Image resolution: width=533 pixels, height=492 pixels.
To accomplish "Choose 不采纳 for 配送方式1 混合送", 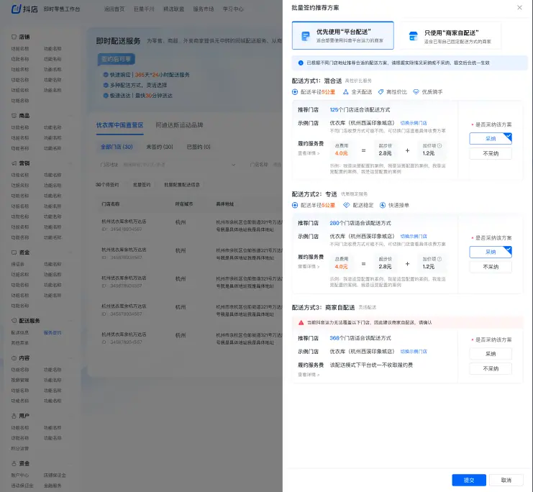I will point(491,154).
